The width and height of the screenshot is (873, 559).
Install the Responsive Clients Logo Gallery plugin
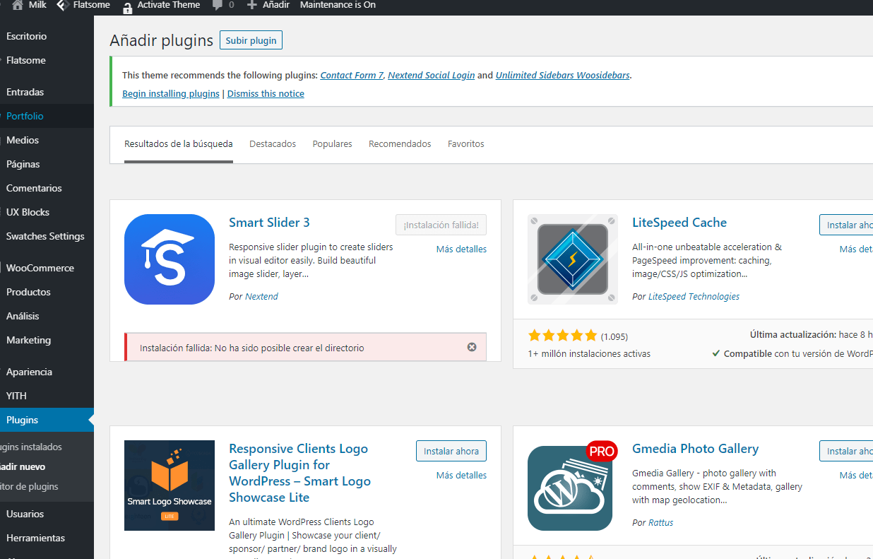click(x=451, y=451)
